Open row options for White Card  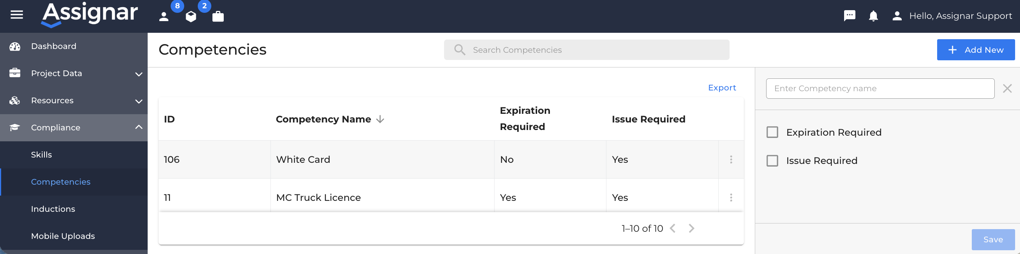pos(731,159)
